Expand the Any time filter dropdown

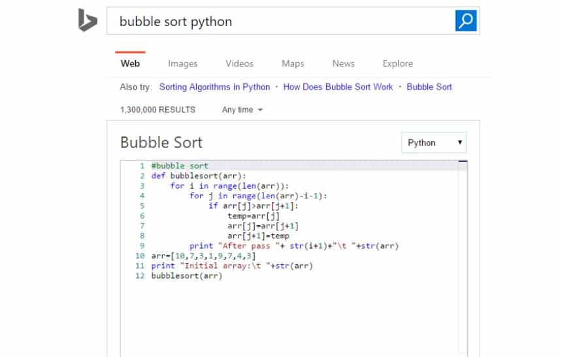pyautogui.click(x=242, y=110)
